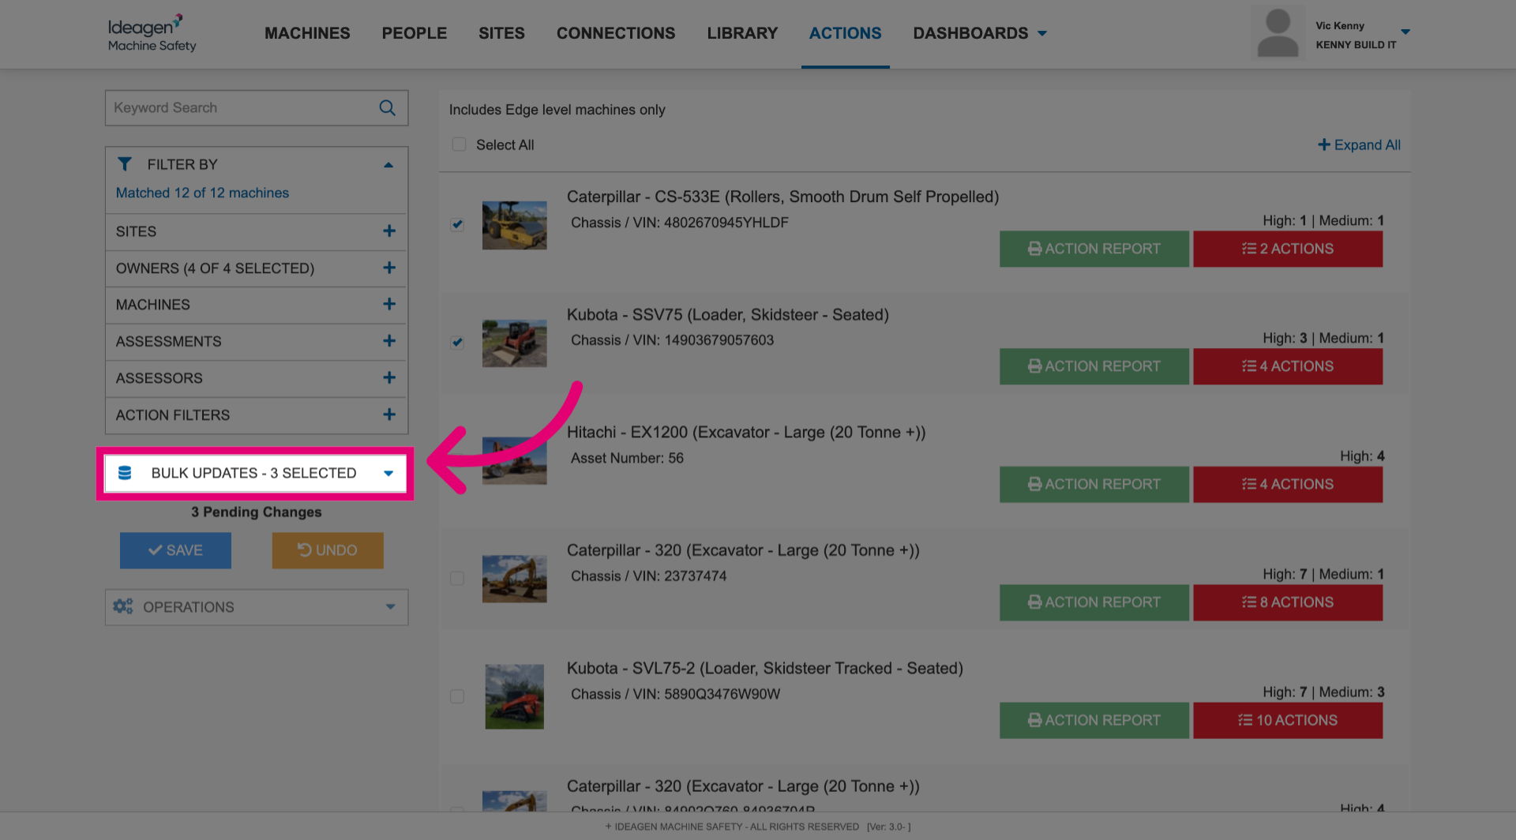The height and width of the screenshot is (840, 1516).
Task: Click Hitachi EX1200 machine title
Action: [x=746, y=433]
